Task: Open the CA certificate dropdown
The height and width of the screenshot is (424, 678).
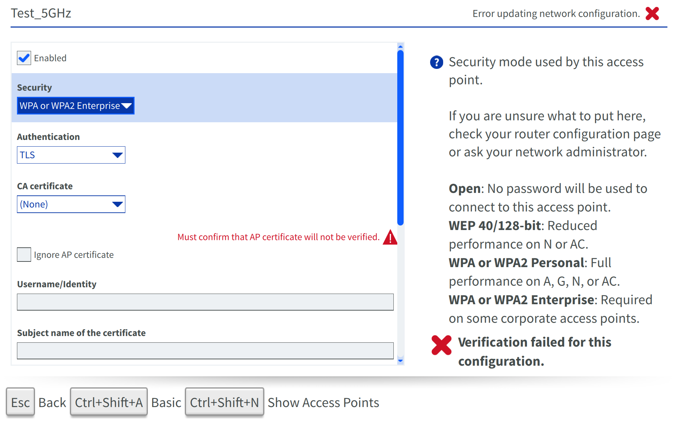Action: point(71,204)
